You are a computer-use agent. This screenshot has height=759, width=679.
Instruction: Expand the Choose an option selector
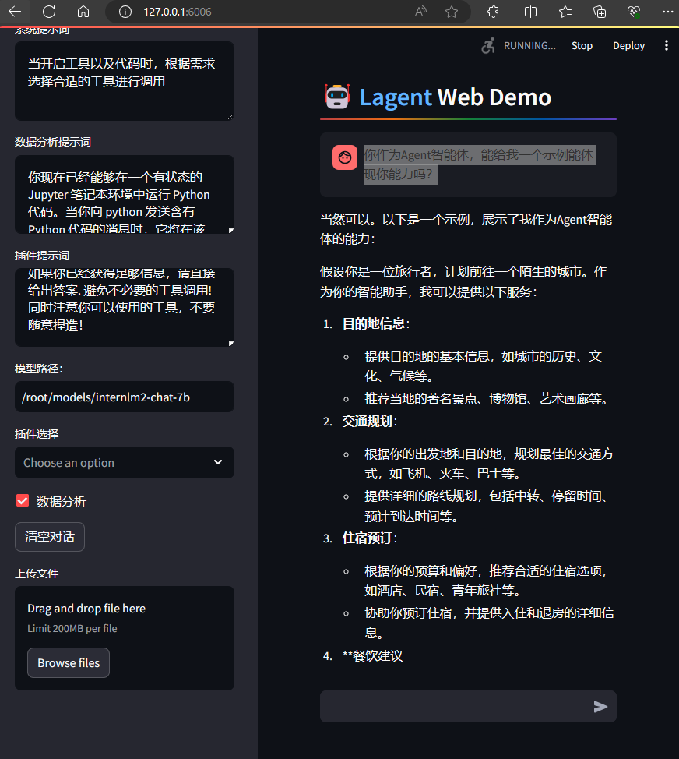pos(124,462)
